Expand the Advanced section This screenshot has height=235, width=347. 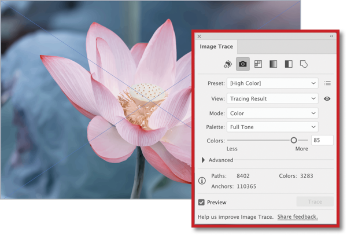tap(203, 160)
